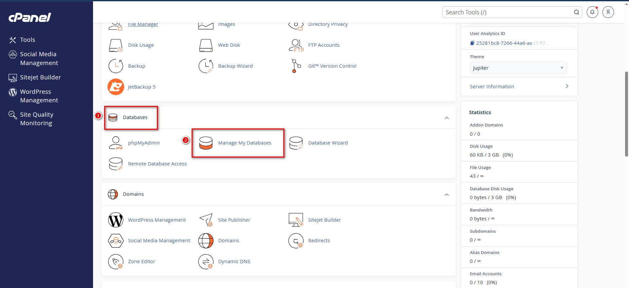This screenshot has height=288, width=629.
Task: Click the Domains globe icon in tools
Action: [206, 241]
